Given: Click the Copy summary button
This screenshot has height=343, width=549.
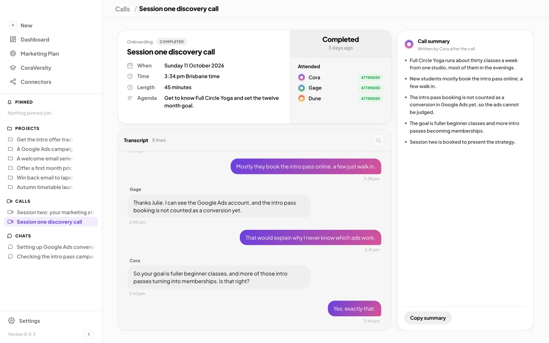Looking at the screenshot, I should click(x=428, y=318).
